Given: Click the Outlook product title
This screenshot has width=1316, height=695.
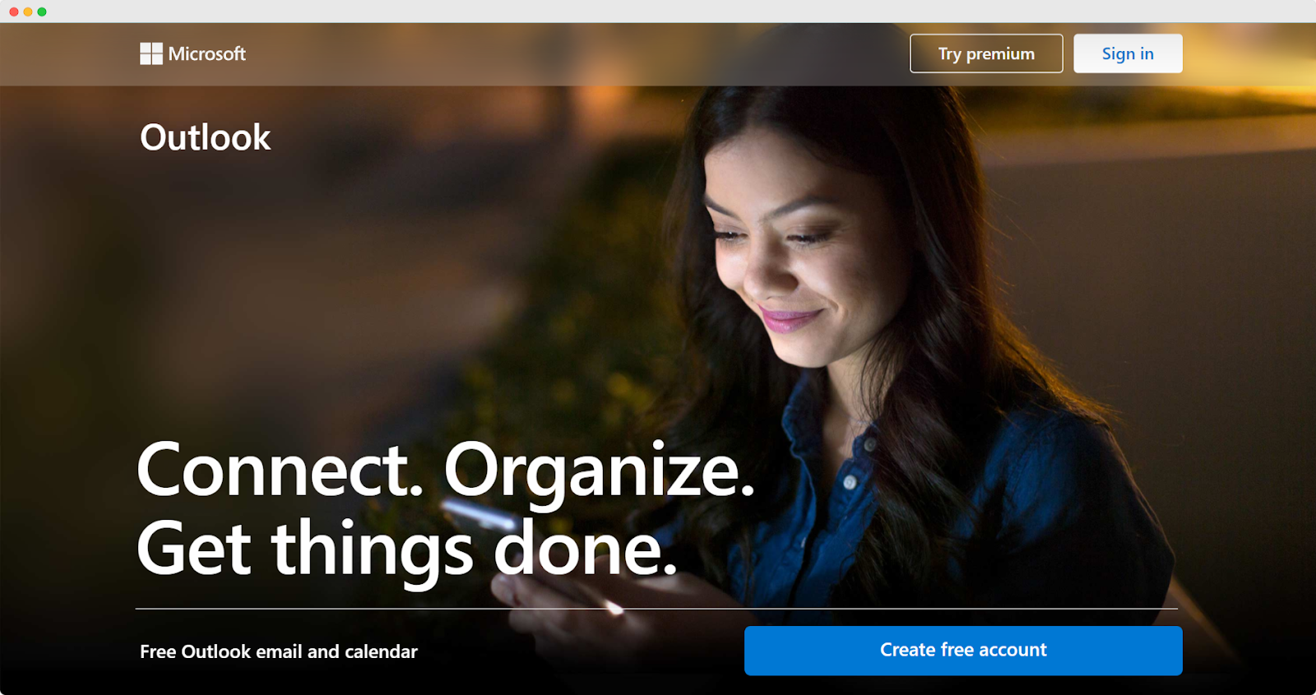Looking at the screenshot, I should (x=206, y=137).
